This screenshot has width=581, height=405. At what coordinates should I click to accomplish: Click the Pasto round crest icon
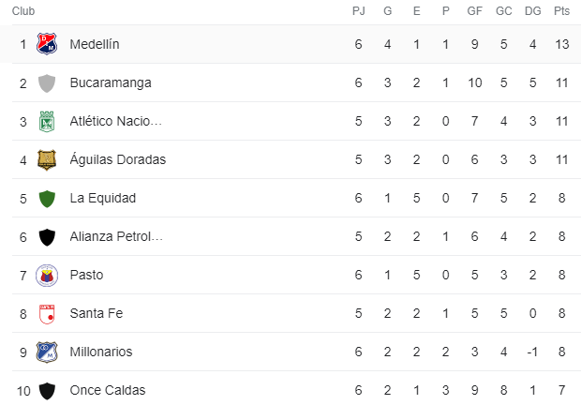coord(47,276)
